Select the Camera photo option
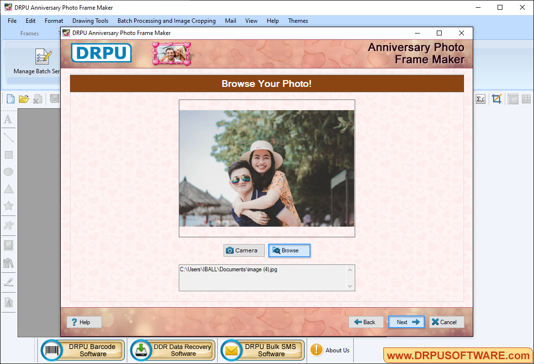Image resolution: width=534 pixels, height=364 pixels. point(244,250)
